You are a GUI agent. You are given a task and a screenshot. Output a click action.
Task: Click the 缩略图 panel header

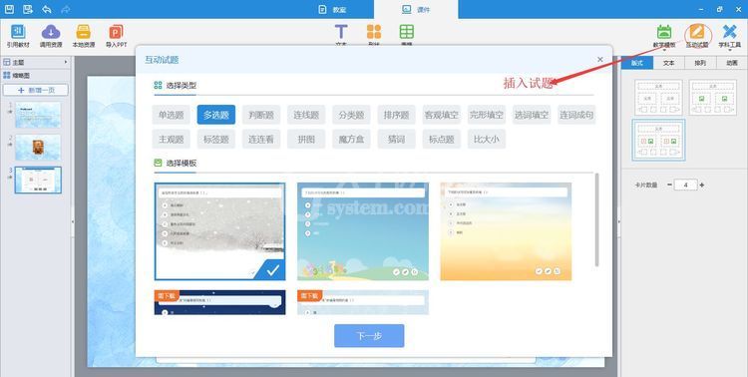click(36, 76)
